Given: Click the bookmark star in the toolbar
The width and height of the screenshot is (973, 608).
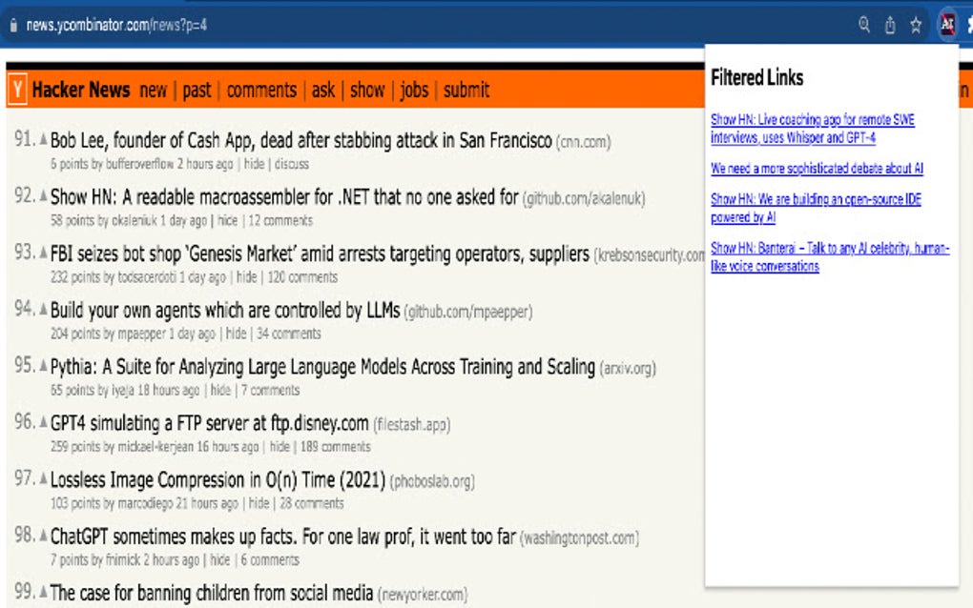Looking at the screenshot, I should pyautogui.click(x=914, y=26).
